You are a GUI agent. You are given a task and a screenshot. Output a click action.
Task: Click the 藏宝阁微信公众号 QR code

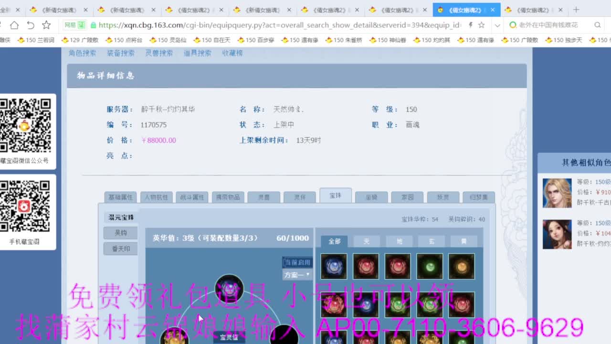(x=25, y=126)
